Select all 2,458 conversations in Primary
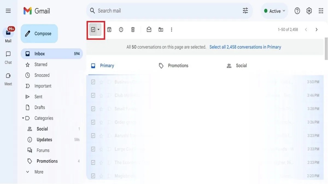 (245, 47)
